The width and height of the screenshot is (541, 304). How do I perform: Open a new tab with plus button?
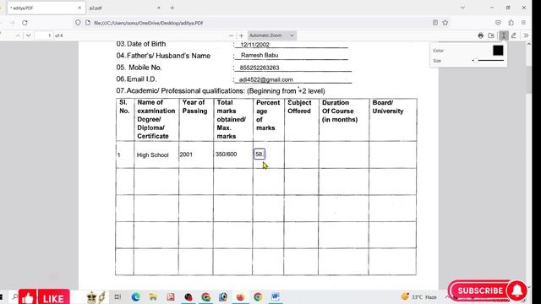(172, 8)
